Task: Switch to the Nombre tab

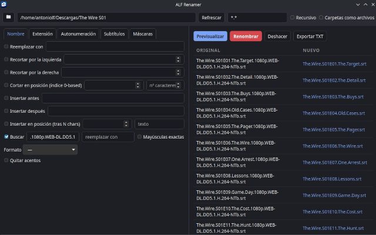Action: [x=16, y=34]
